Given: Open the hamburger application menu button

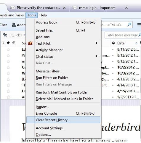Looking at the screenshot, I should click(x=139, y=25).
